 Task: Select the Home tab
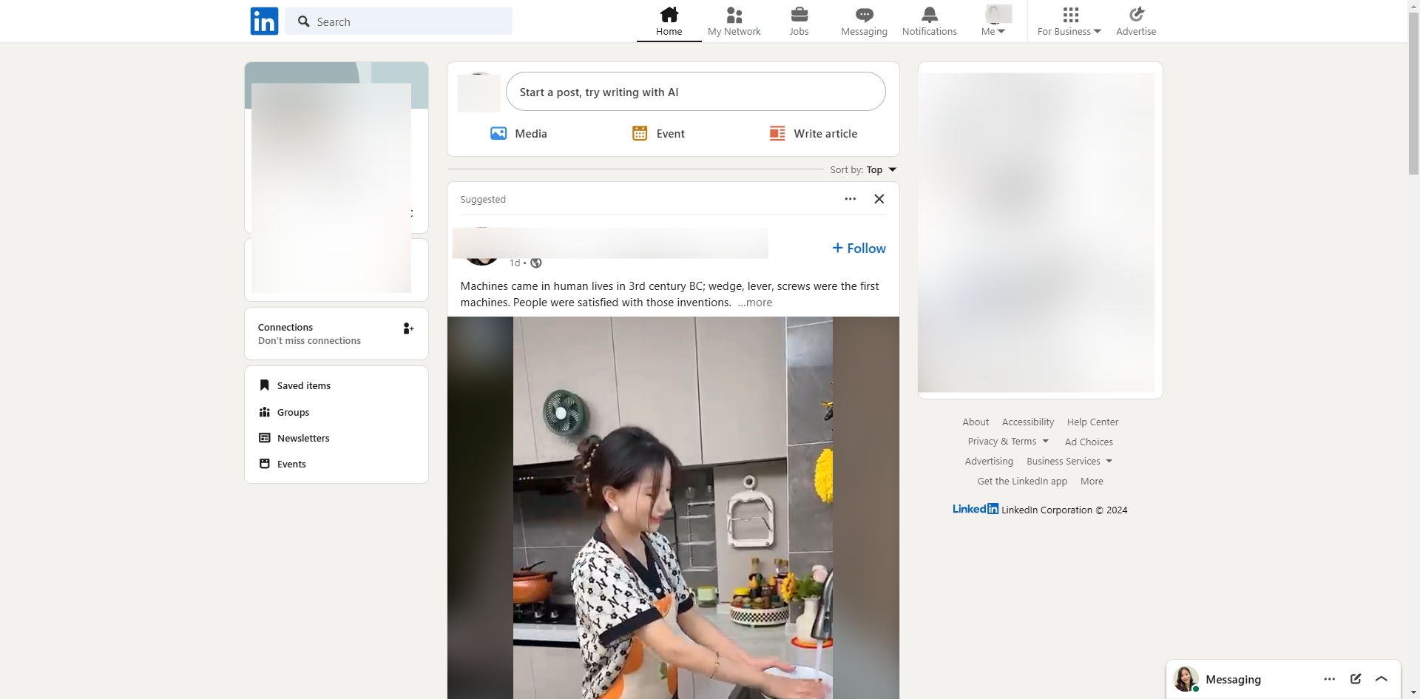coord(669,21)
